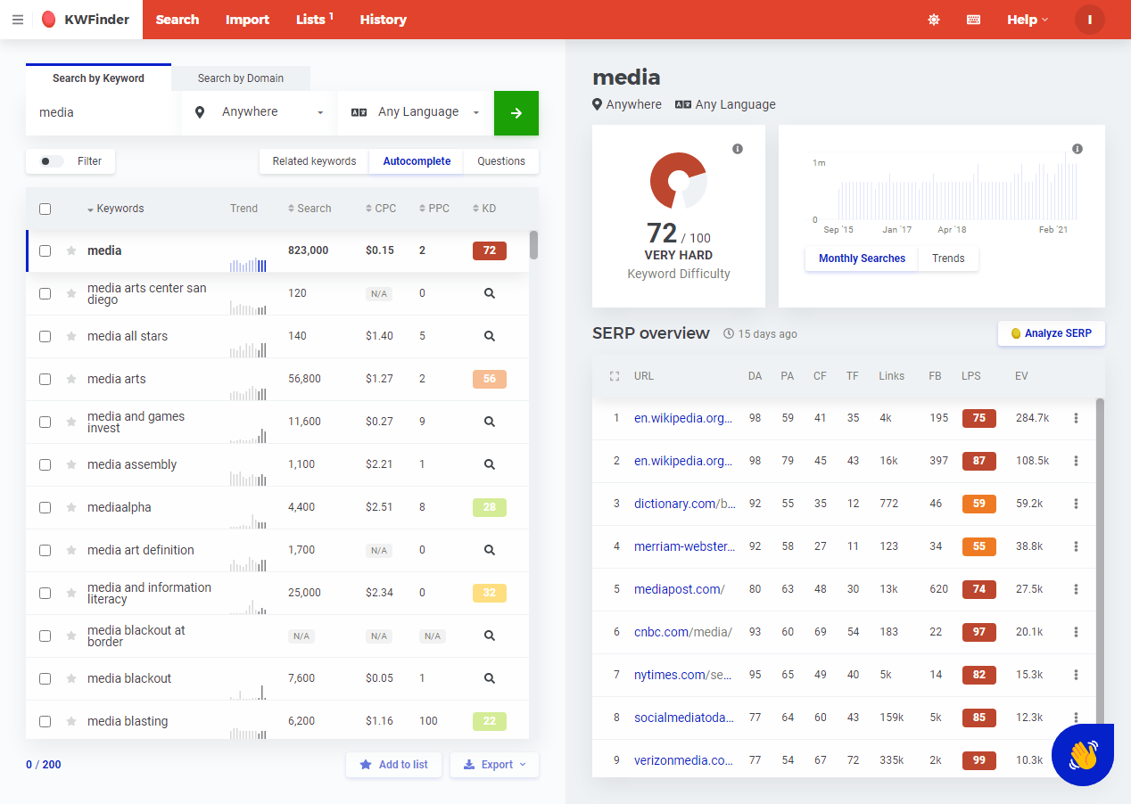Check the media arts row

45,379
